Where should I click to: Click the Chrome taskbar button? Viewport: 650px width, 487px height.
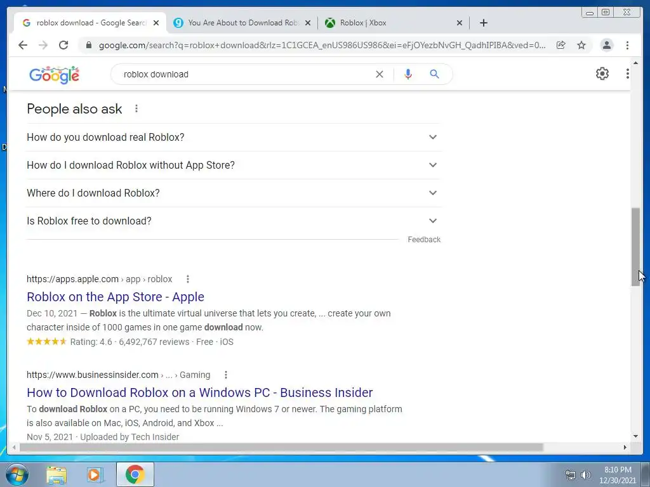point(135,474)
